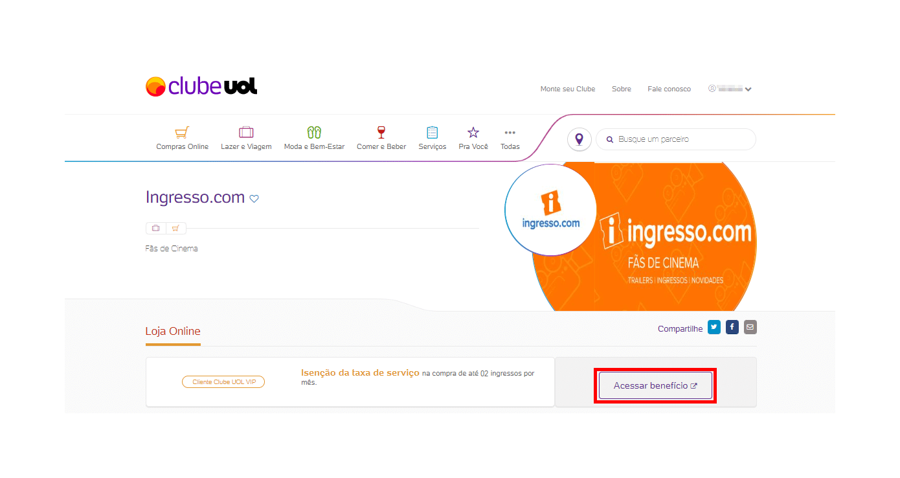This screenshot has height=478, width=900.
Task: Click the purple location pin button
Action: (x=579, y=139)
